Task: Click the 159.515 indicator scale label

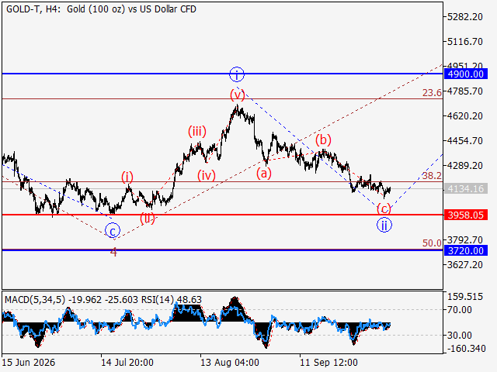Action: coord(465,297)
